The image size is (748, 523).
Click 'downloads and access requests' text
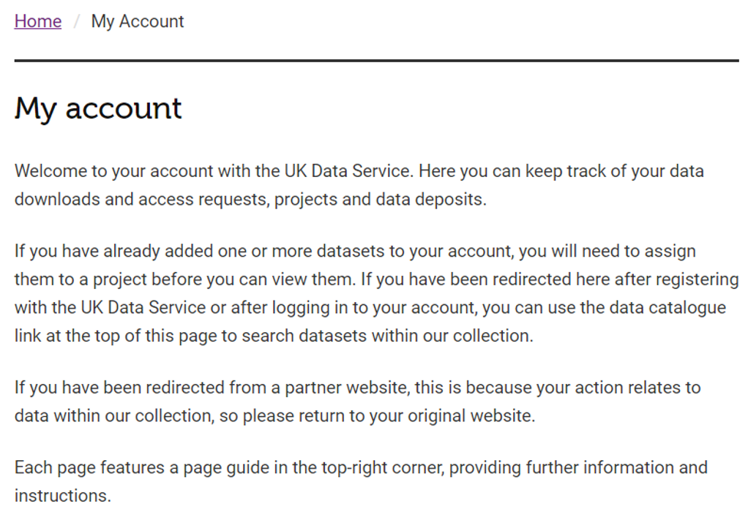(x=143, y=199)
